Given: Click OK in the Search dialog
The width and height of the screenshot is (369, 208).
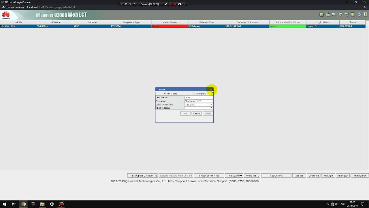Looking at the screenshot, I should [x=186, y=114].
